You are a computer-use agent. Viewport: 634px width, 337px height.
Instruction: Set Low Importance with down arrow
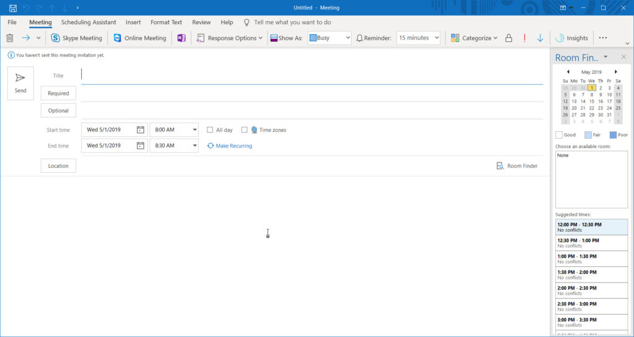(540, 38)
